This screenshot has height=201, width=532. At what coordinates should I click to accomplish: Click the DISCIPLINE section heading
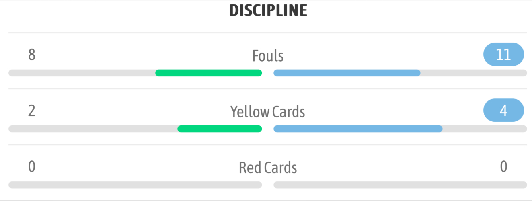coord(268,11)
